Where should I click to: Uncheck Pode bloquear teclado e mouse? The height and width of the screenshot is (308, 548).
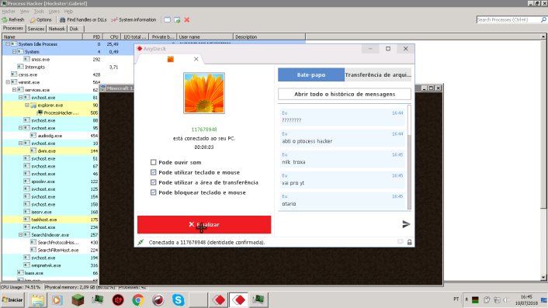[x=153, y=192]
